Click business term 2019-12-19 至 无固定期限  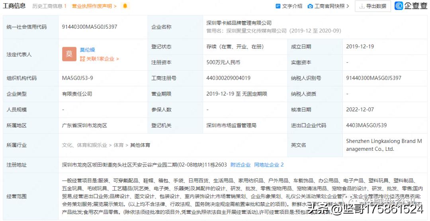point(236,94)
